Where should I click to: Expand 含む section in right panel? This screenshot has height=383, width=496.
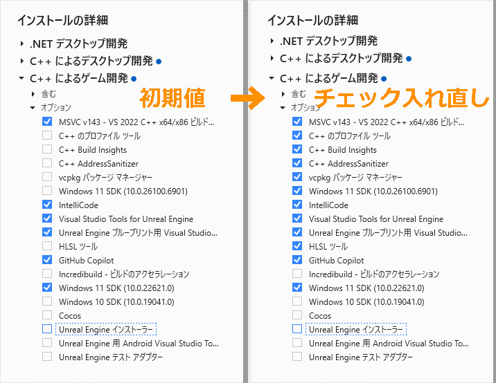click(x=283, y=94)
